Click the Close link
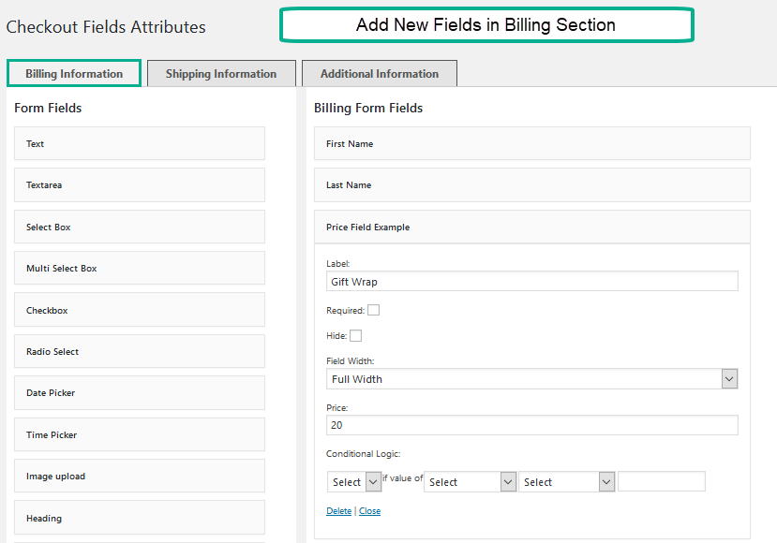Viewport: 777px width, 543px height. pyautogui.click(x=369, y=511)
